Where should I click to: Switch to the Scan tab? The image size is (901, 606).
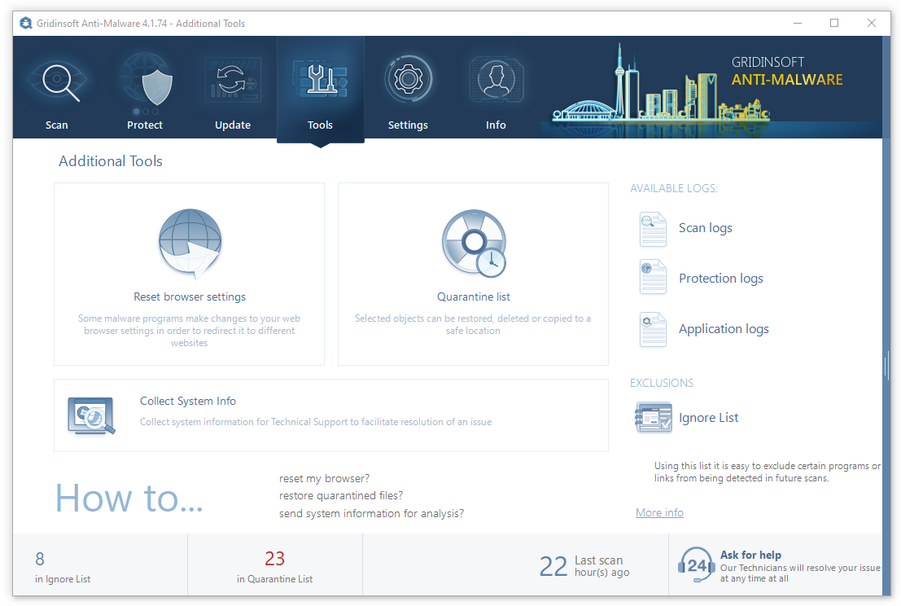coord(57,90)
